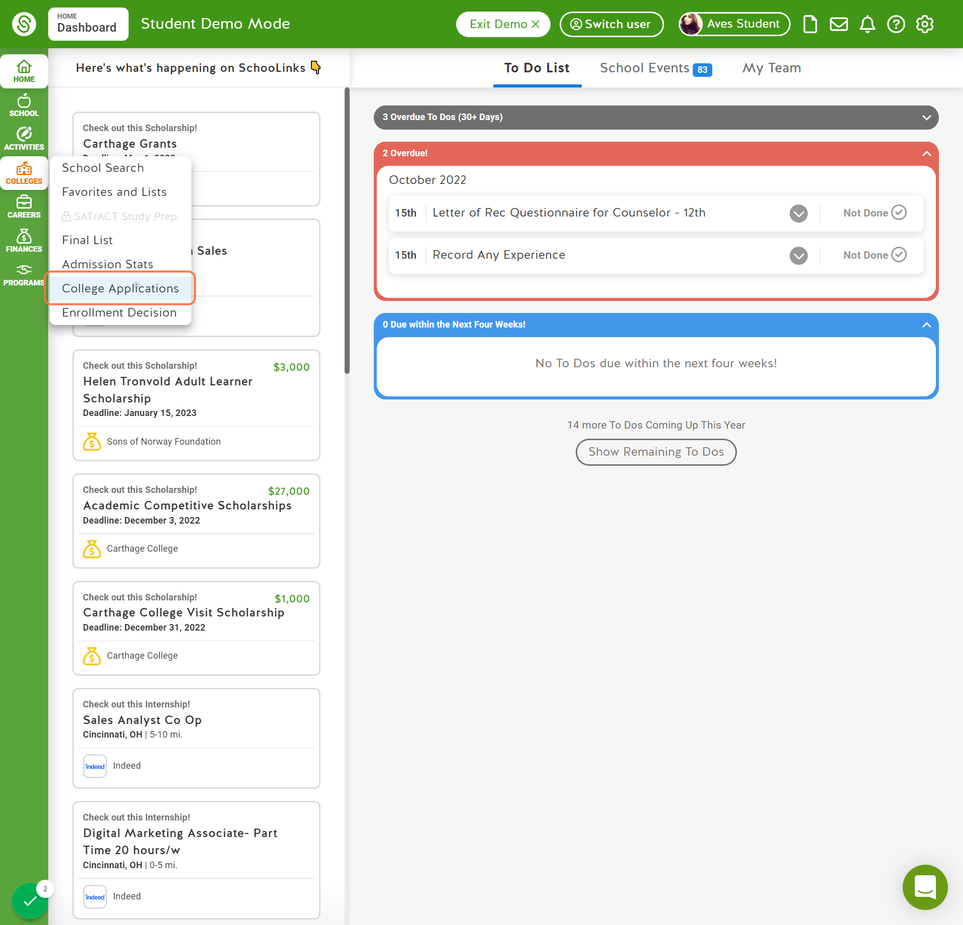This screenshot has width=963, height=925.
Task: Open the notifications bell icon
Action: pyautogui.click(x=867, y=24)
